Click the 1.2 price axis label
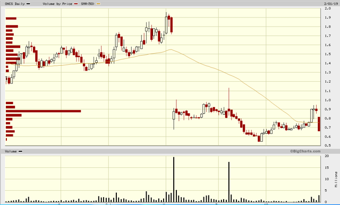This screenshot has height=205, width=340. (328, 82)
